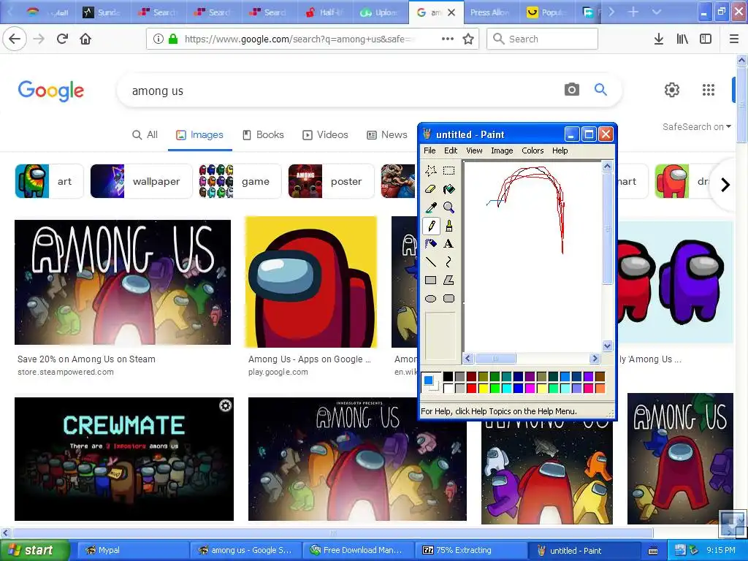Open the Help menu in Paint
Screen dimensions: 748x561
pyautogui.click(x=560, y=150)
